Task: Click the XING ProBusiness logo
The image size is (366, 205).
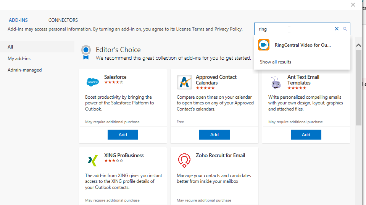Action: point(93,161)
